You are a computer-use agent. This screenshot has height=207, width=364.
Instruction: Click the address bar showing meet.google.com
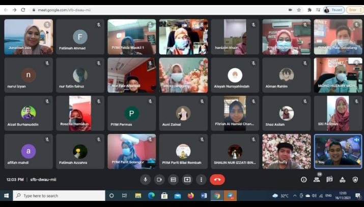[x=153, y=10]
